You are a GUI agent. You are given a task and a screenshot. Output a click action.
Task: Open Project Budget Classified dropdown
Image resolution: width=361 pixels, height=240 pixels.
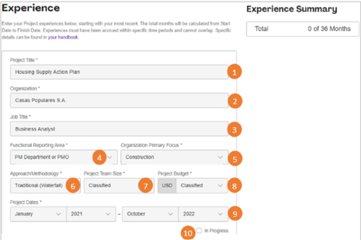click(x=201, y=186)
